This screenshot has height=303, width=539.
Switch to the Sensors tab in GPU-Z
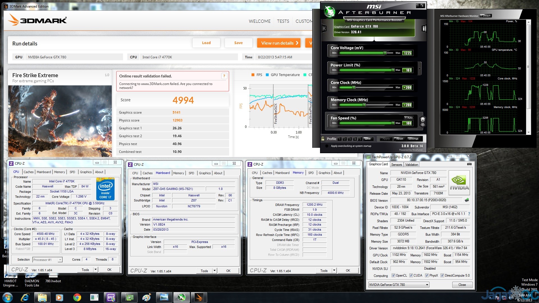click(x=396, y=165)
